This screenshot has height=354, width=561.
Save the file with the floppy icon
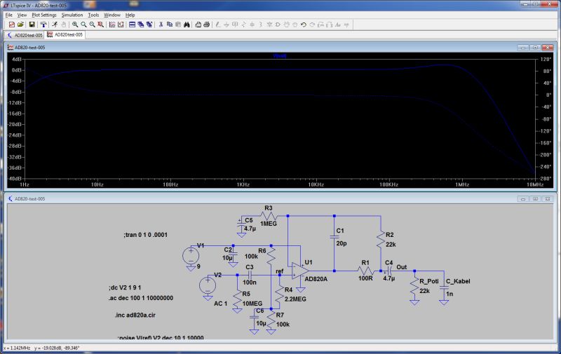pos(32,25)
